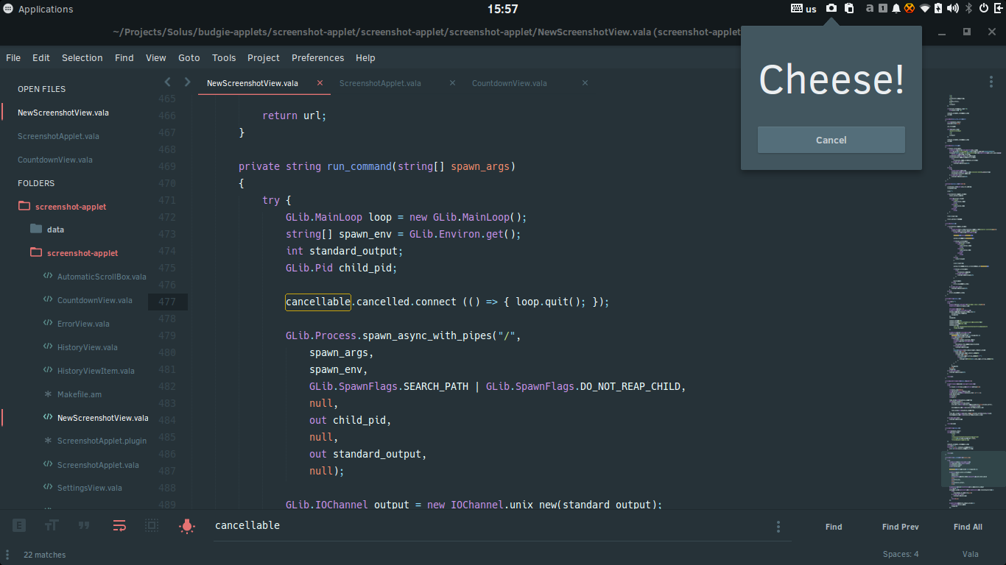This screenshot has width=1006, height=565.
Task: Click the battery charging indicator
Action: [938, 9]
